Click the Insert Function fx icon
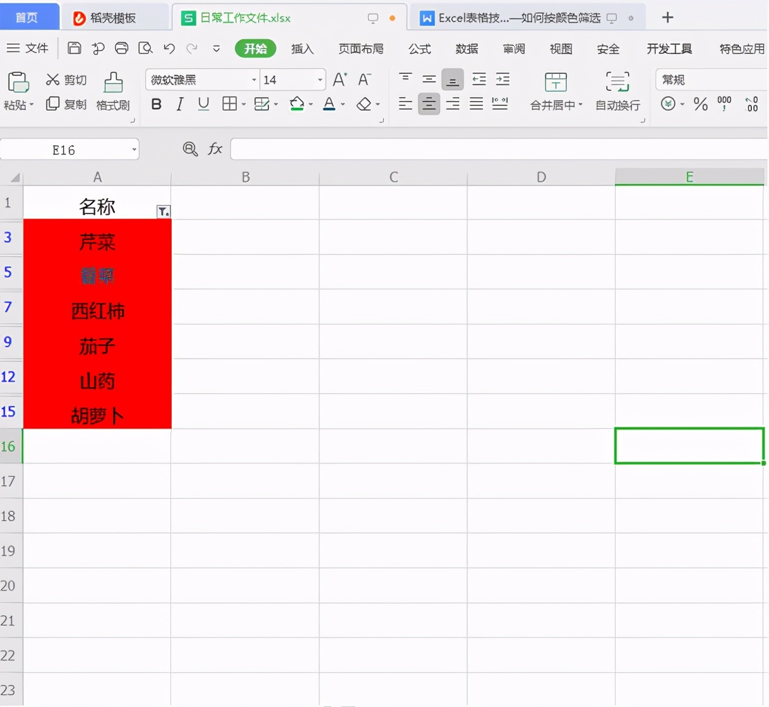 [x=215, y=149]
